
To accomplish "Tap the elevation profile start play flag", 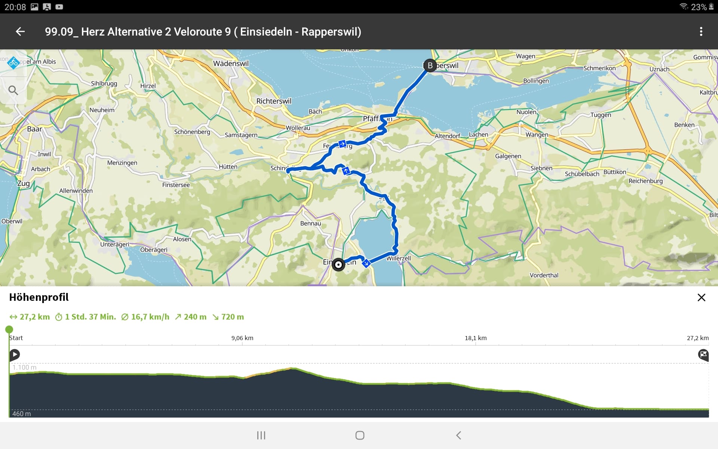I will pyautogui.click(x=15, y=354).
